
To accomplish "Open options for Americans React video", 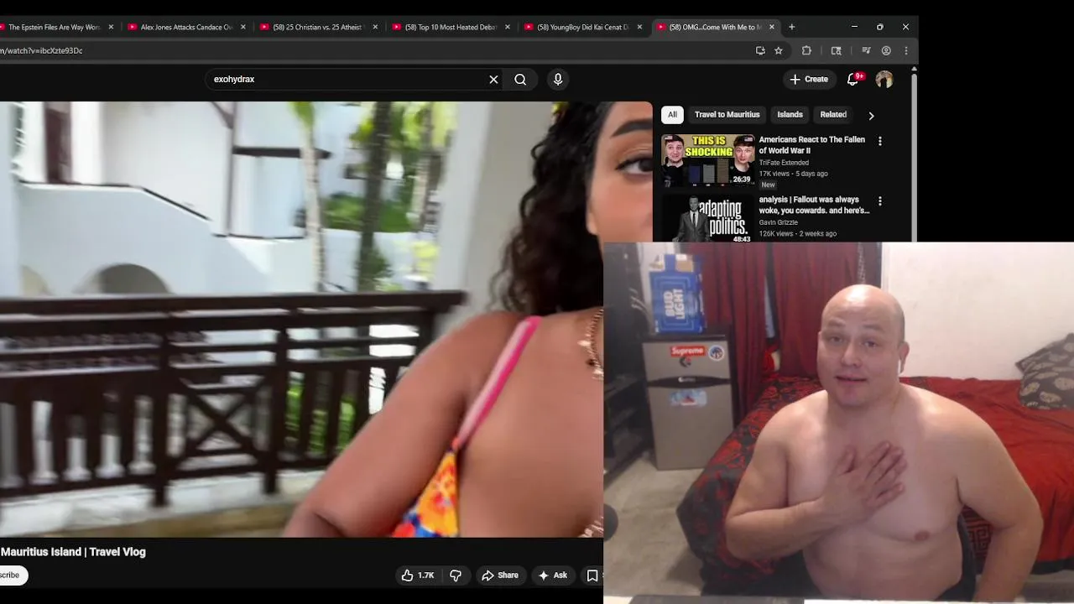I will point(879,141).
